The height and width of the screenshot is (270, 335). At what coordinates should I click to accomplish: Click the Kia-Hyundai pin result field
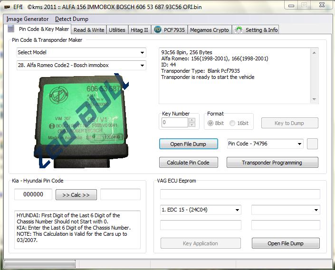[120, 194]
